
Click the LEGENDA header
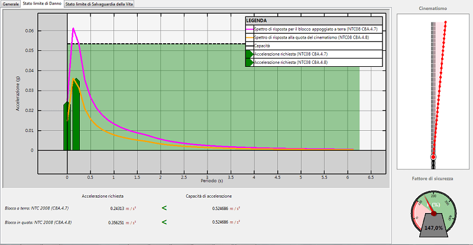tap(258, 20)
